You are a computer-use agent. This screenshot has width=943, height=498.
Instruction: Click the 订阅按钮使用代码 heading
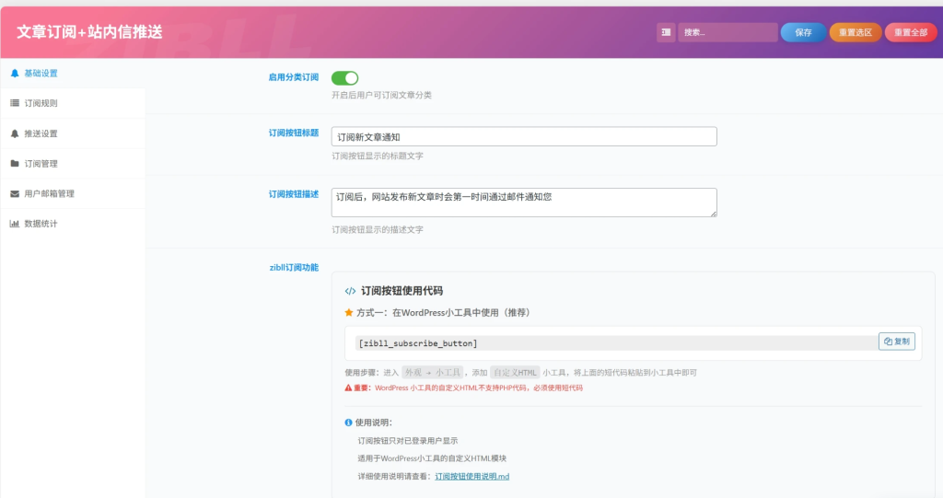point(402,291)
